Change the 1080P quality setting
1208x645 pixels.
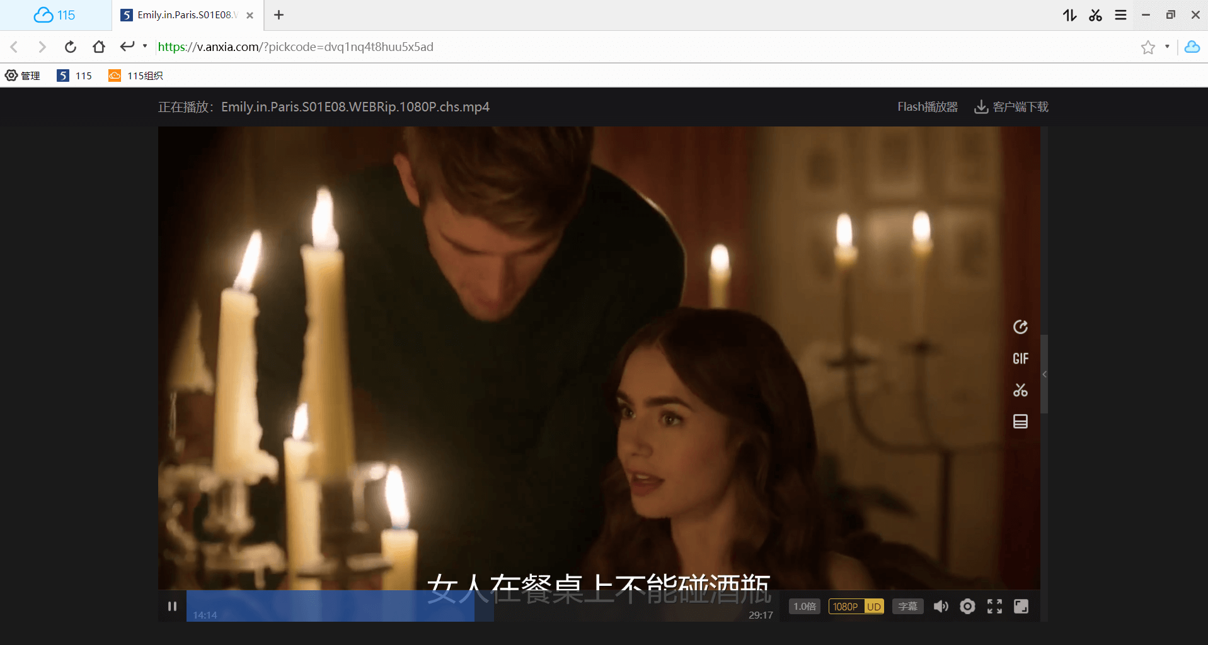pyautogui.click(x=856, y=607)
